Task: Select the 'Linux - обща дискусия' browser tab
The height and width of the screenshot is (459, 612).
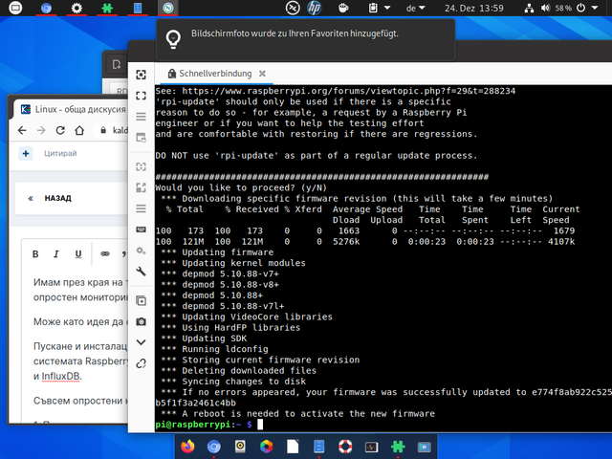Action: pyautogui.click(x=75, y=109)
